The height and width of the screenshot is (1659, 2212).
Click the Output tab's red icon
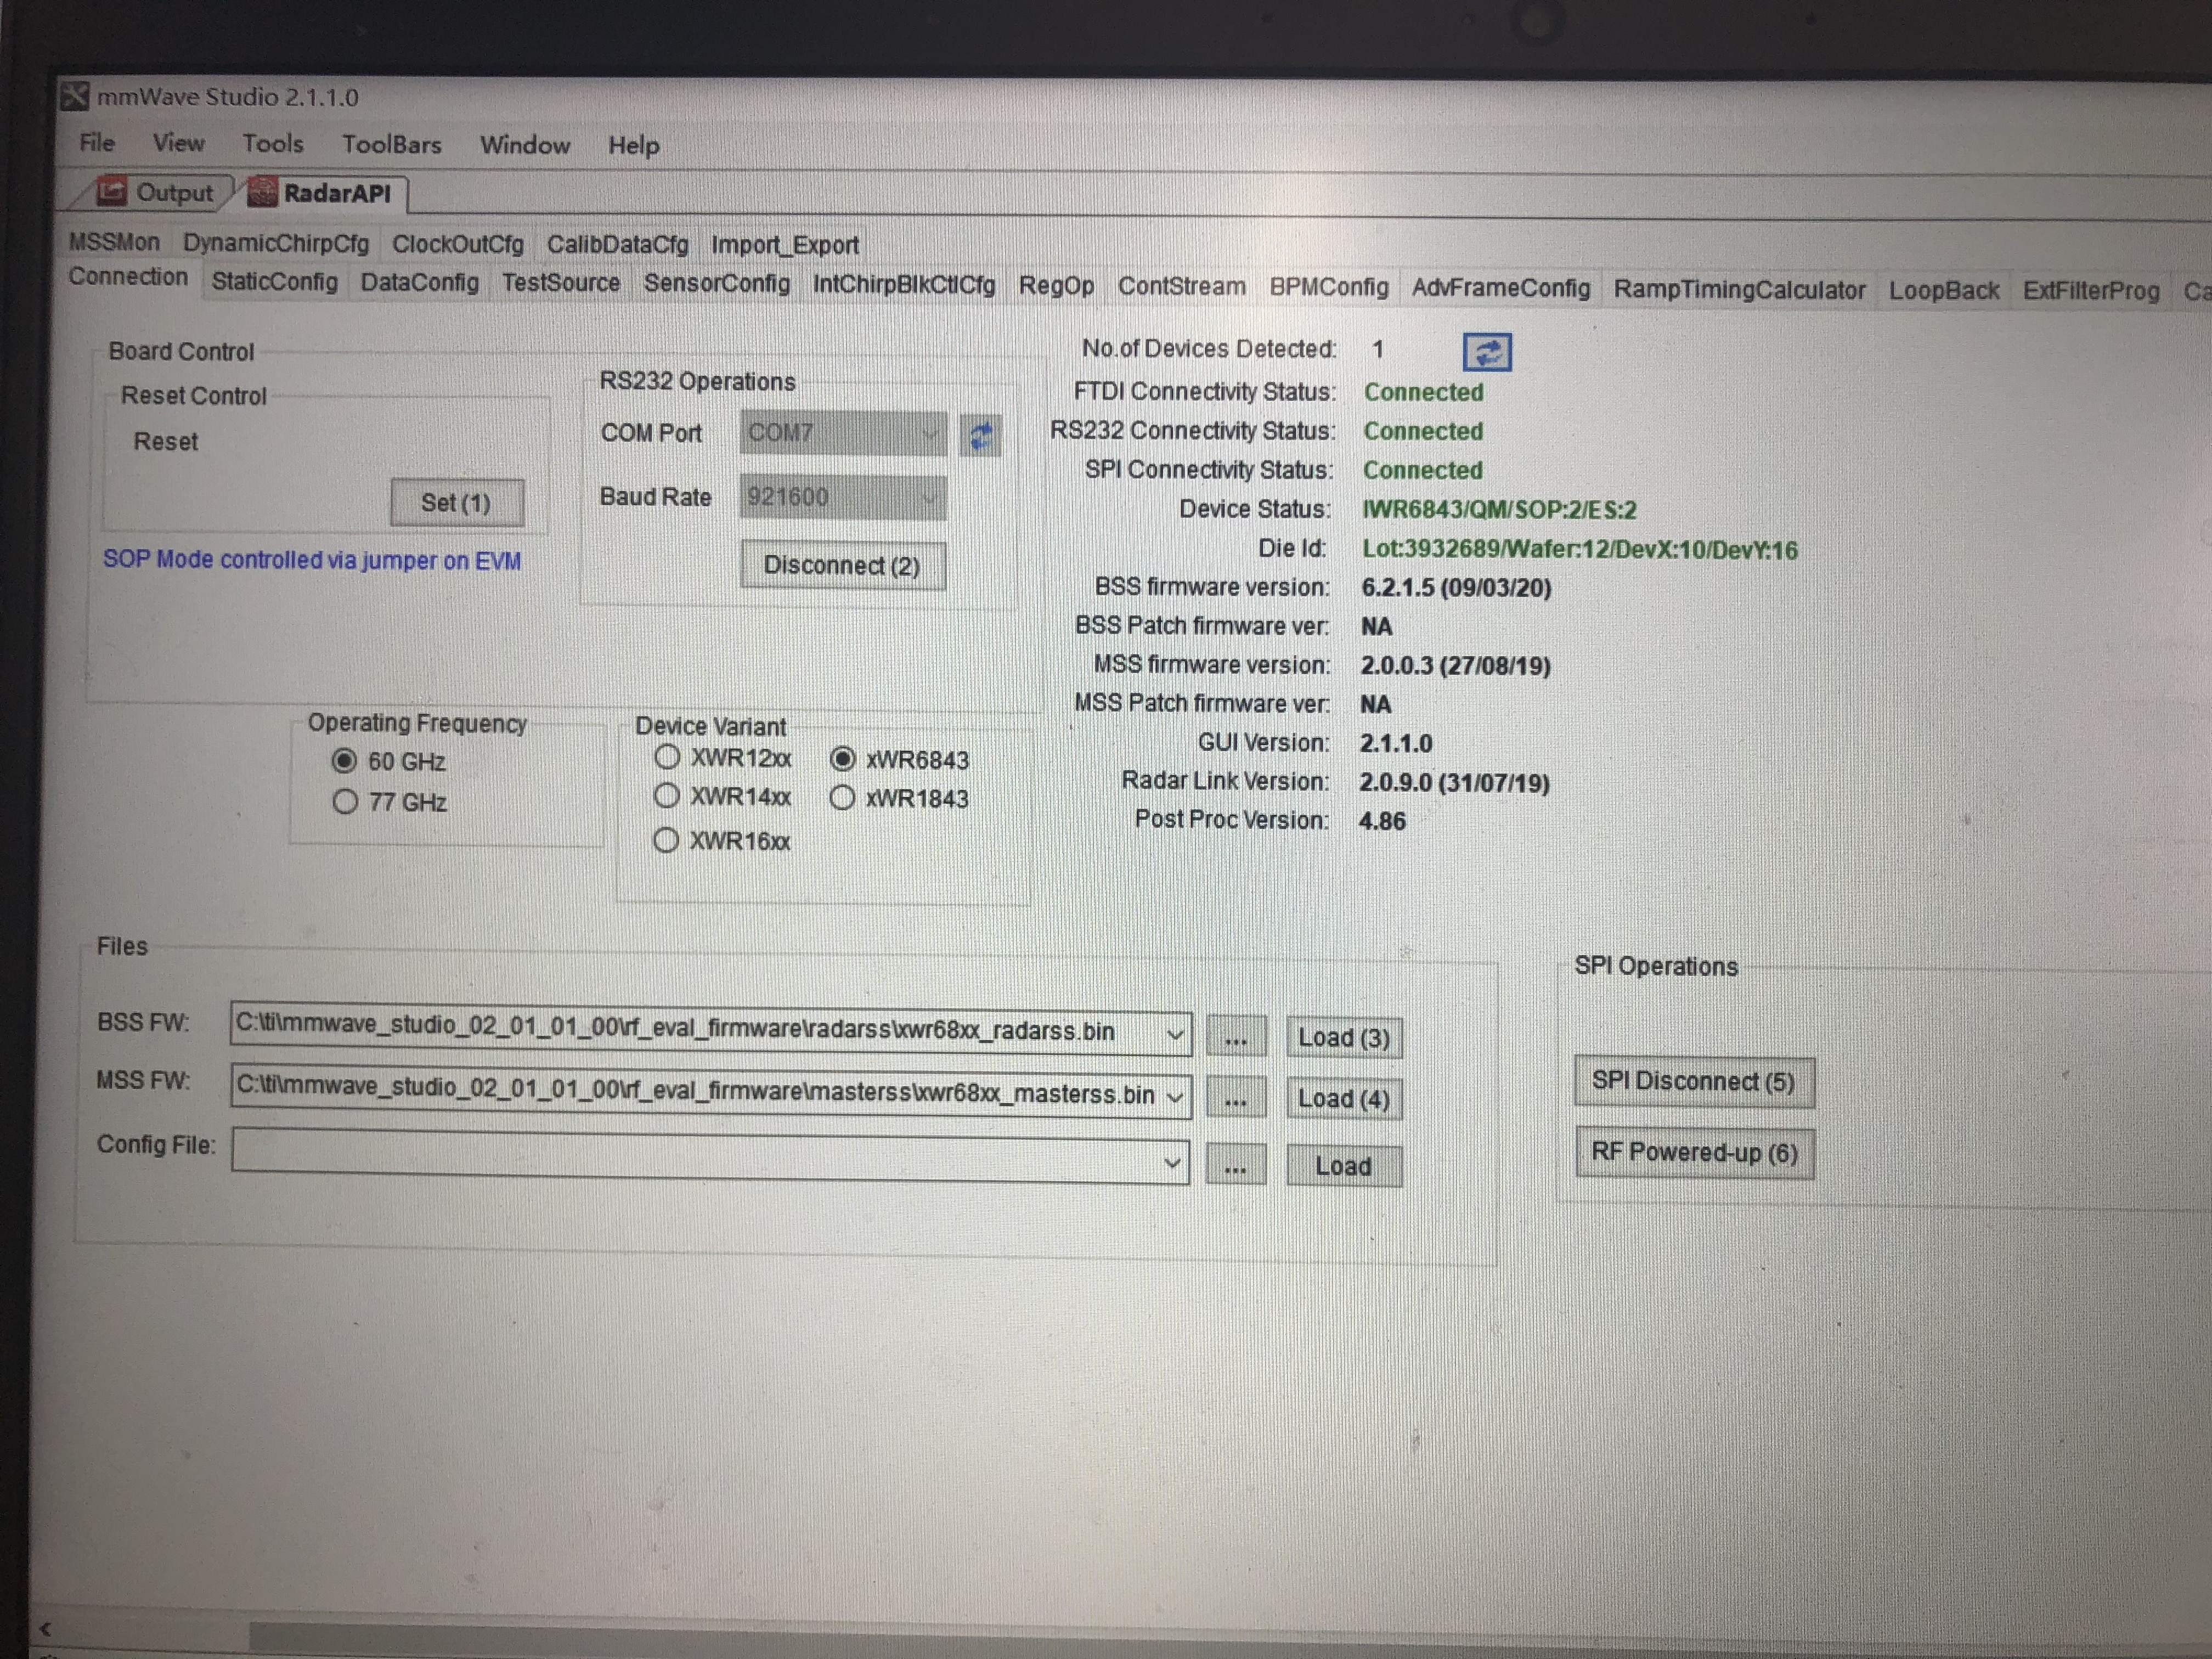[112, 191]
